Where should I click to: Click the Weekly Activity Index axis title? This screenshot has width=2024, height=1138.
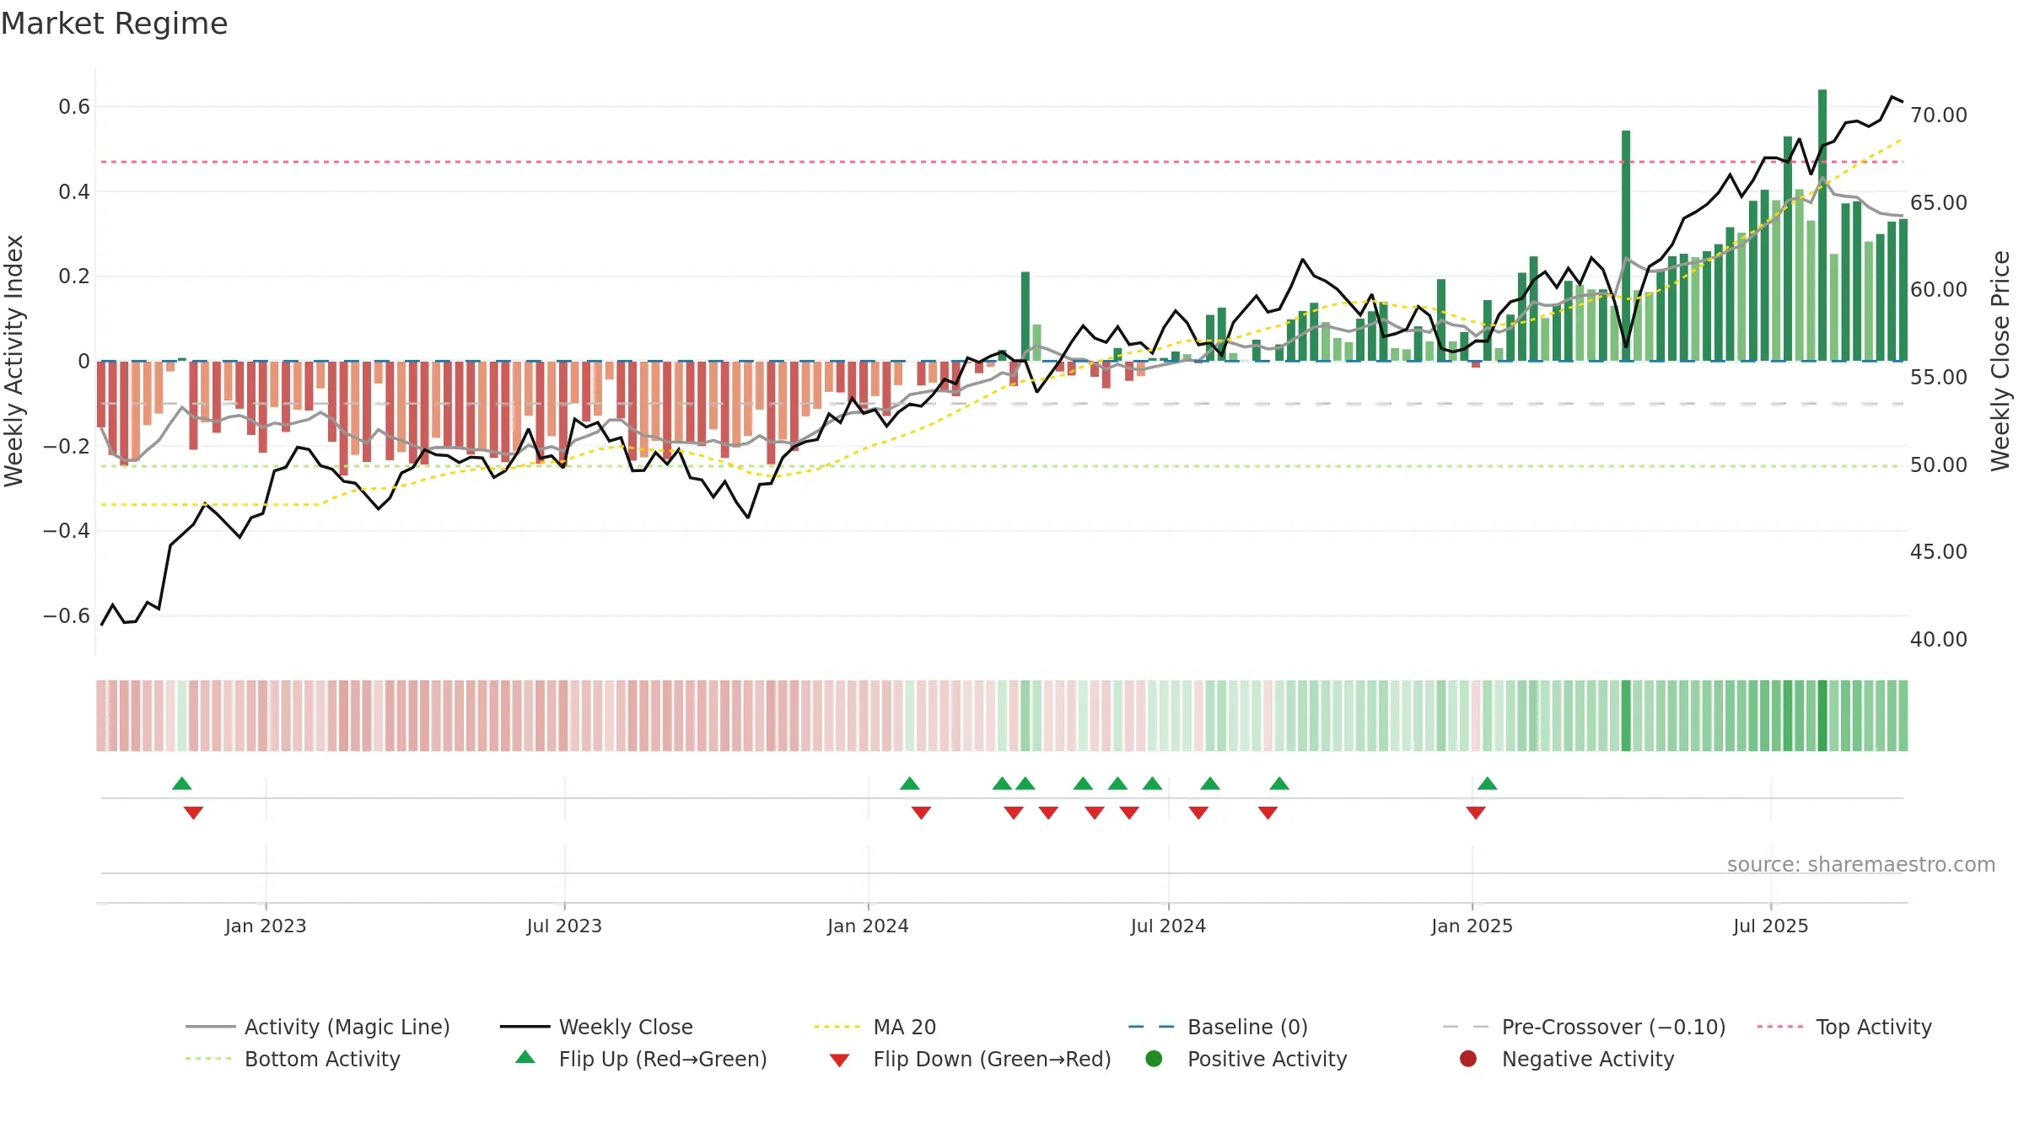click(14, 361)
